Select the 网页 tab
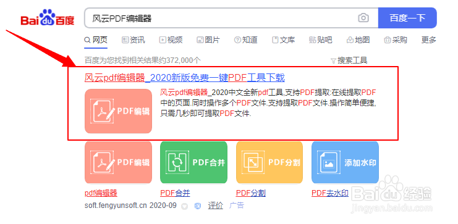The width and height of the screenshot is (458, 224). [96, 40]
